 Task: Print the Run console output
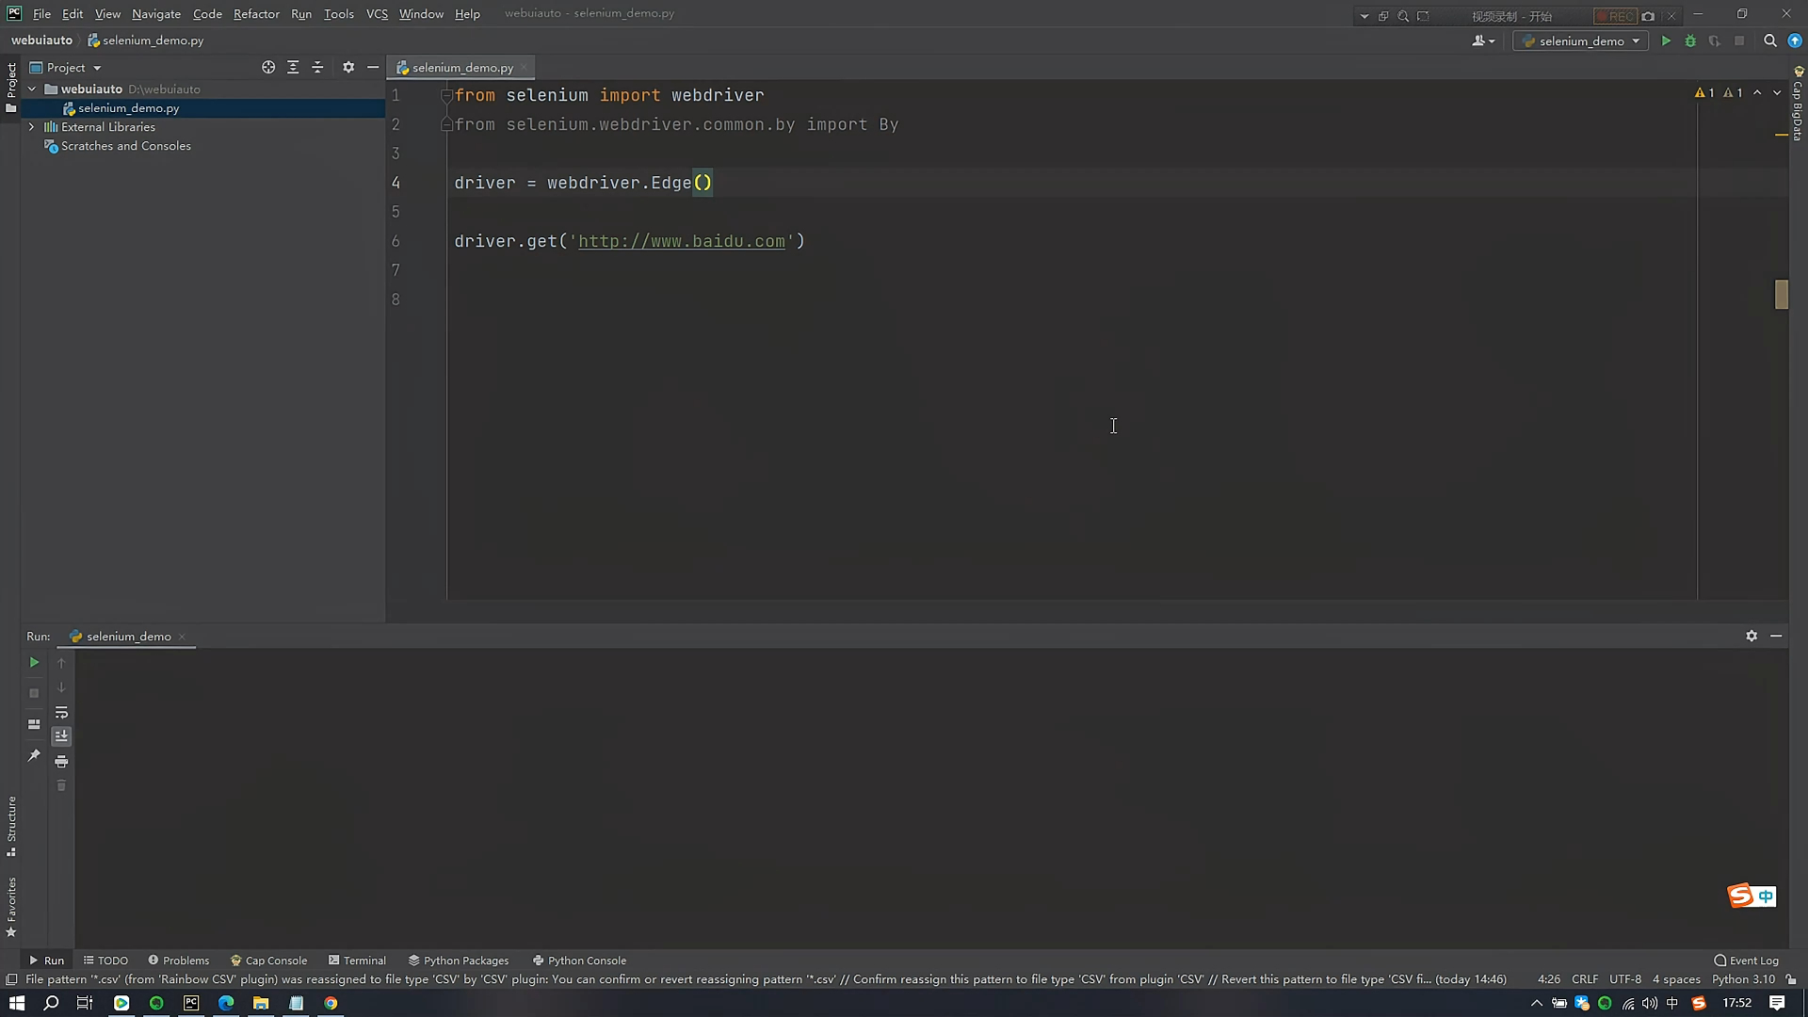tap(61, 761)
